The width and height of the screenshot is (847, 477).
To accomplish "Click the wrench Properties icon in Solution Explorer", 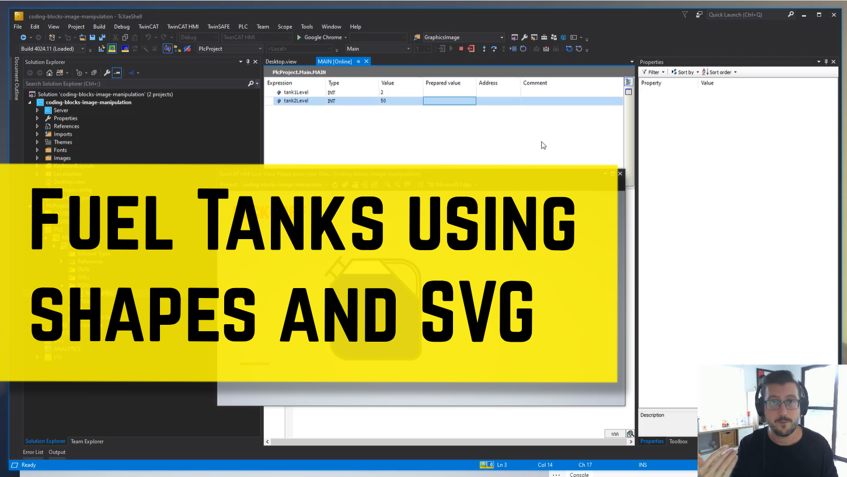I will pos(107,73).
